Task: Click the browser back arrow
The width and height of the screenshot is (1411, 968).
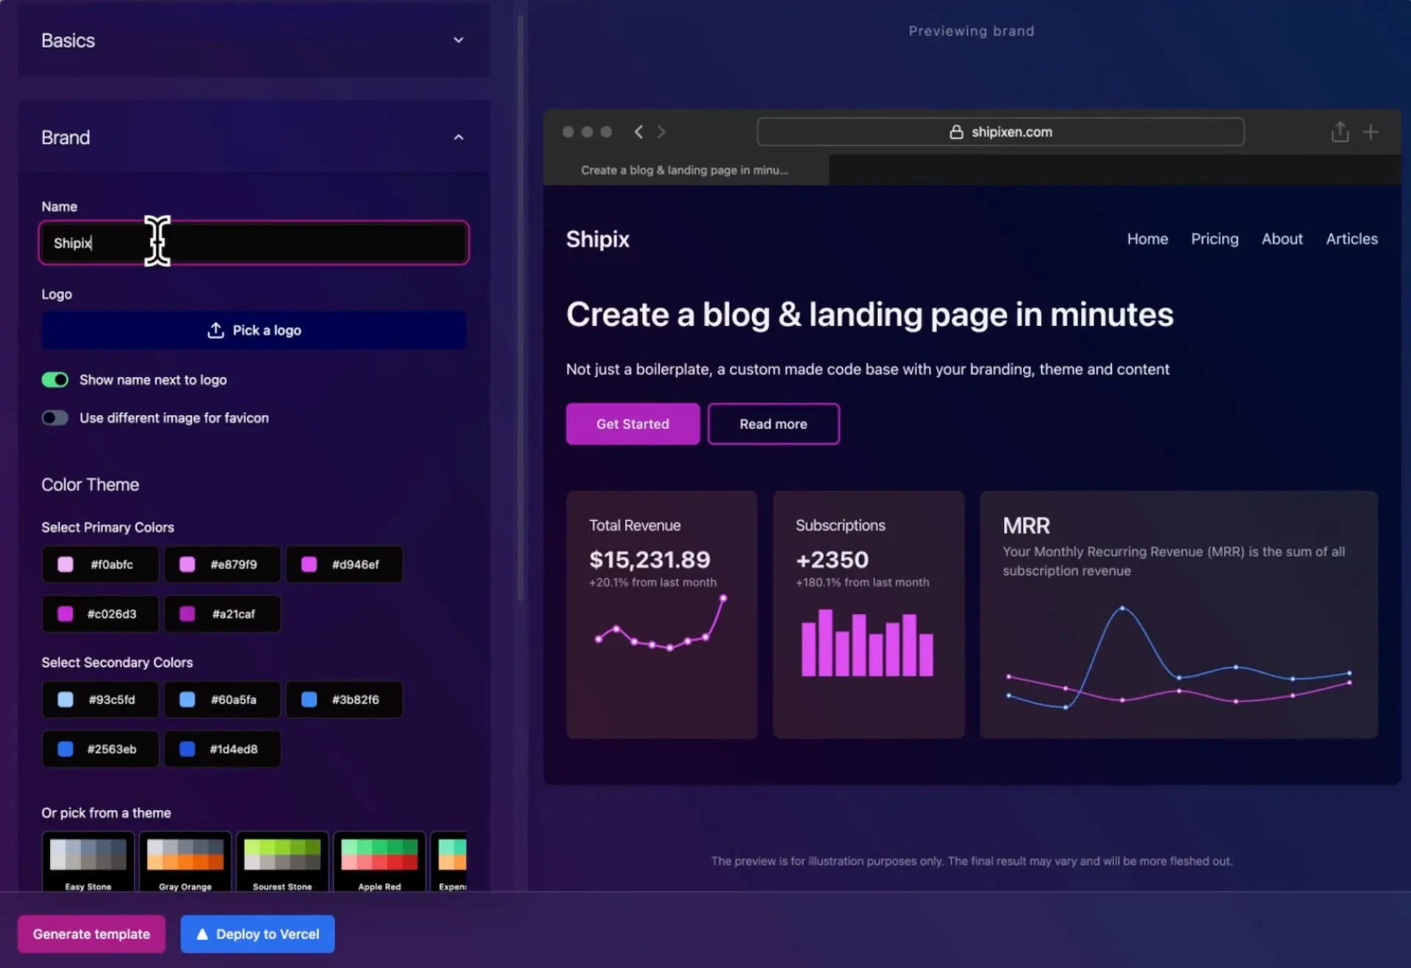Action: click(638, 131)
